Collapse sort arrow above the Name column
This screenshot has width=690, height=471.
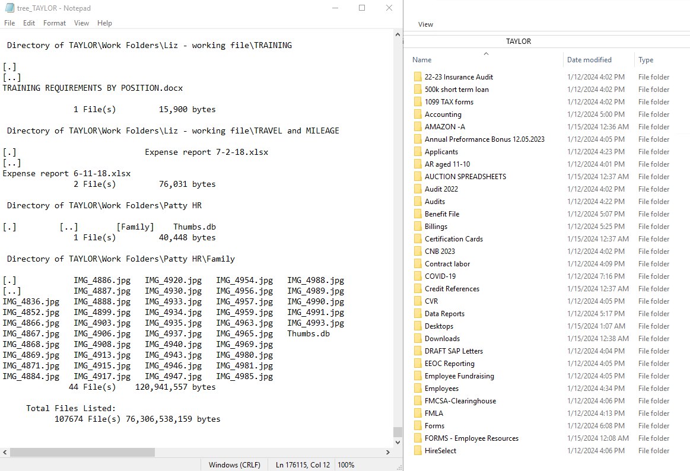486,53
